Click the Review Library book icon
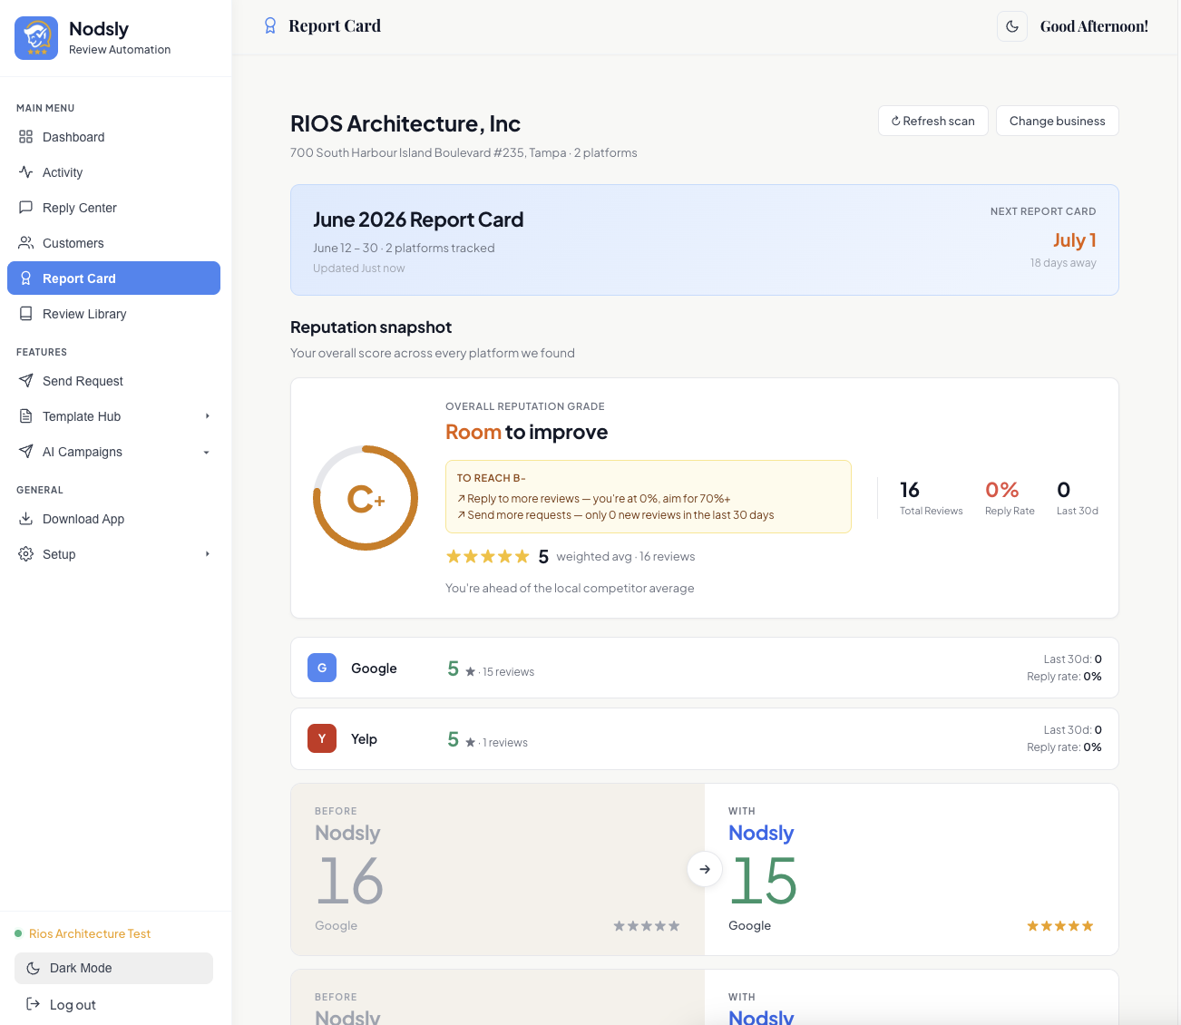 pos(25,314)
